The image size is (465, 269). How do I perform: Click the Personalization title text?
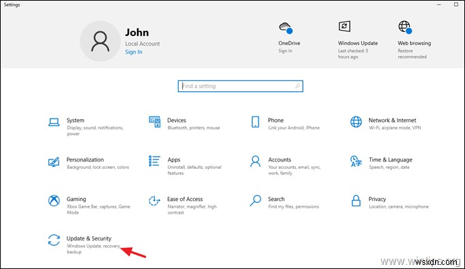point(85,159)
